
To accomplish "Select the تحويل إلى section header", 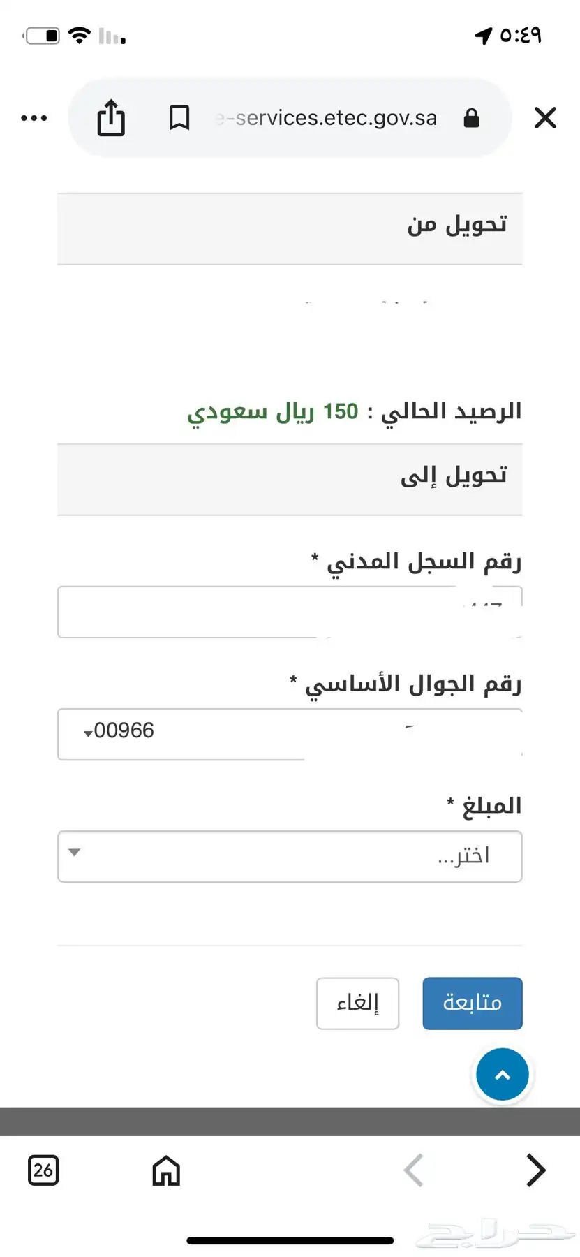I will 290,479.
